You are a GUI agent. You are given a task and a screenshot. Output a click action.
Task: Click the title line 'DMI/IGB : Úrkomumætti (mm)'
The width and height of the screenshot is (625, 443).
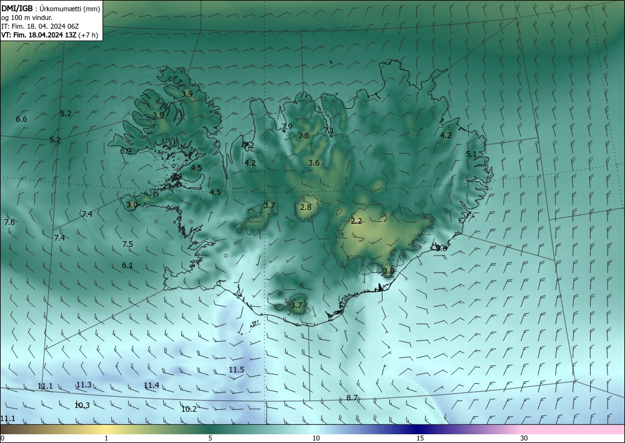51,7
